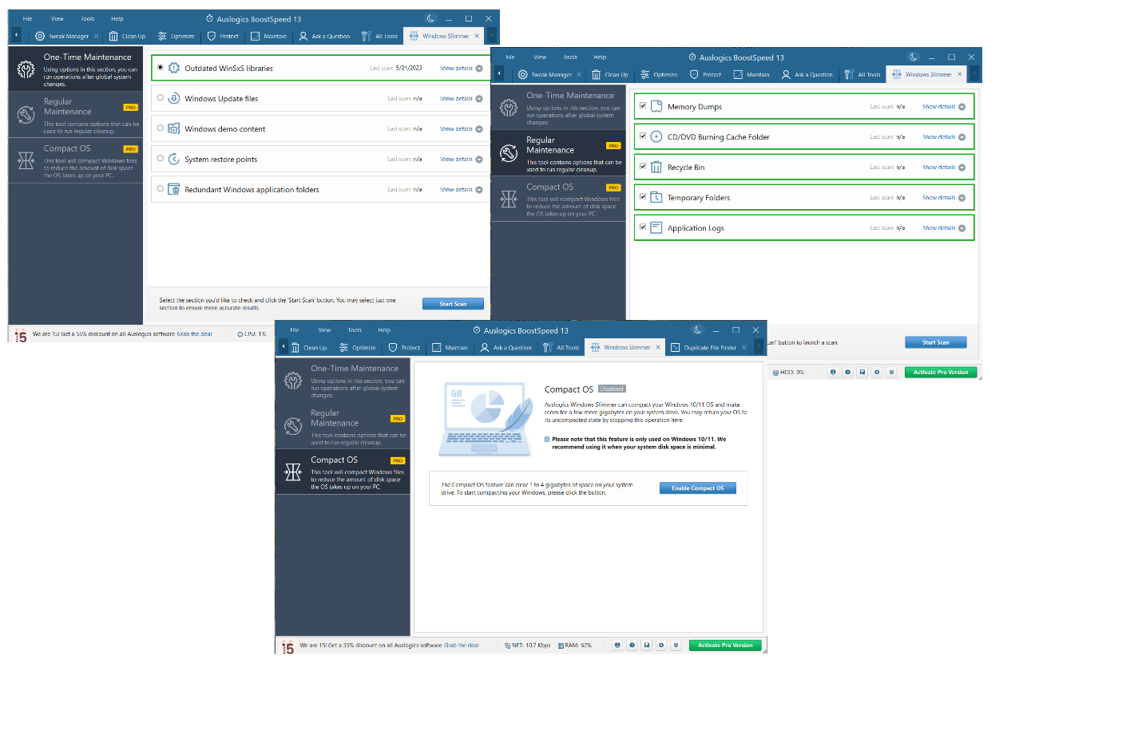
Task: Follow the Grab the deal link in the front window
Action: (x=462, y=645)
